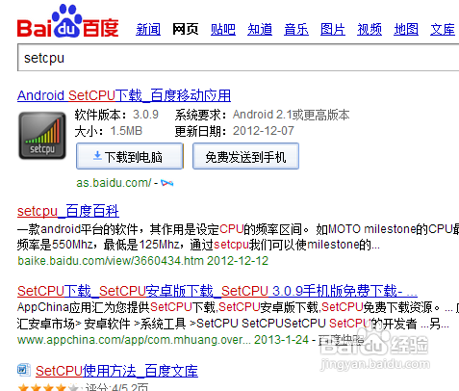Viewport: 459px width, 391px height.
Task: Open the setcpu_百度百科 result
Action: tap(68, 211)
